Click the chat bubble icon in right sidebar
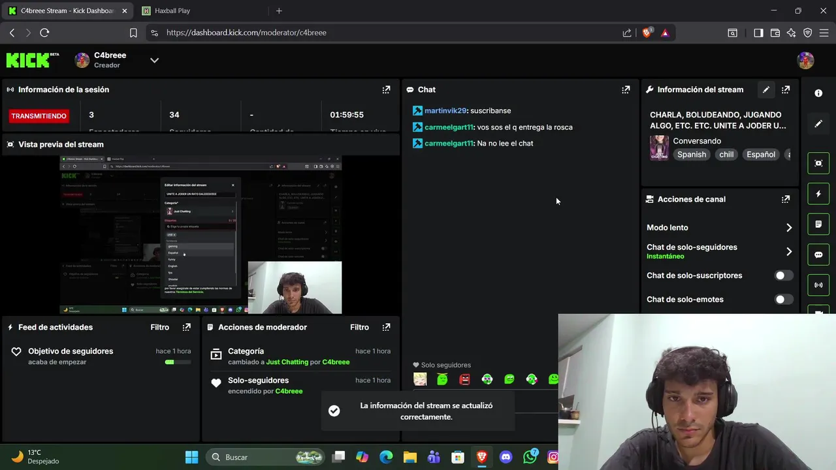This screenshot has width=836, height=470. [818, 255]
